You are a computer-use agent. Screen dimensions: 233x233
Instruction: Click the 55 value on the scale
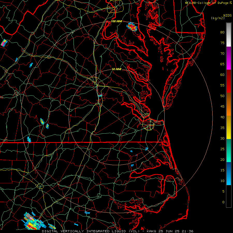(222, 85)
